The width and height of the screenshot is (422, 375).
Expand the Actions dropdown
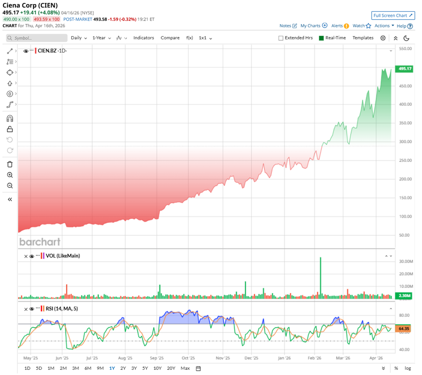(384, 26)
